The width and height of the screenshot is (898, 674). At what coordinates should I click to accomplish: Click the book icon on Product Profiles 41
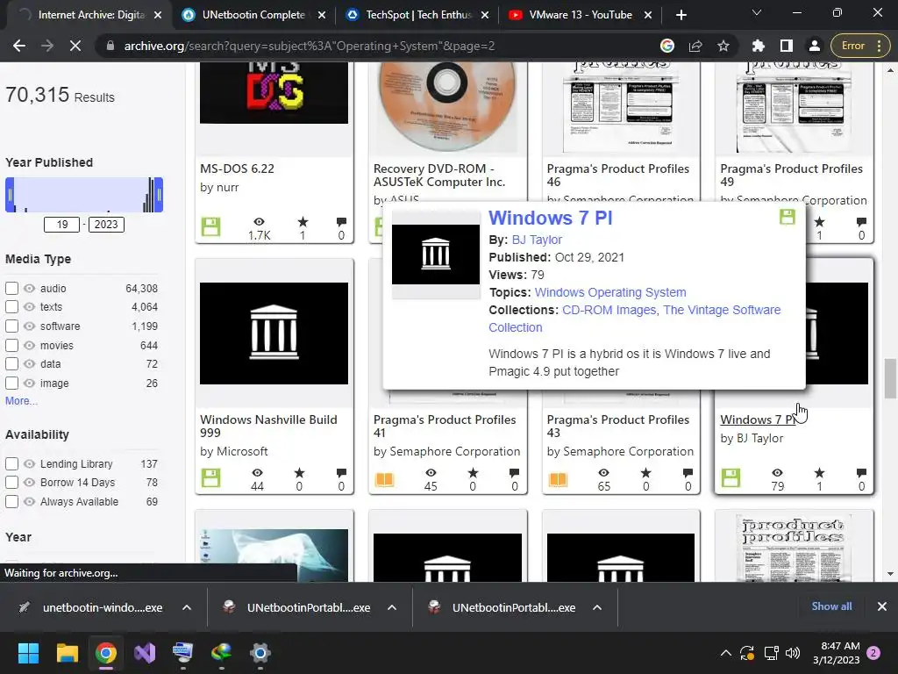pyautogui.click(x=384, y=478)
